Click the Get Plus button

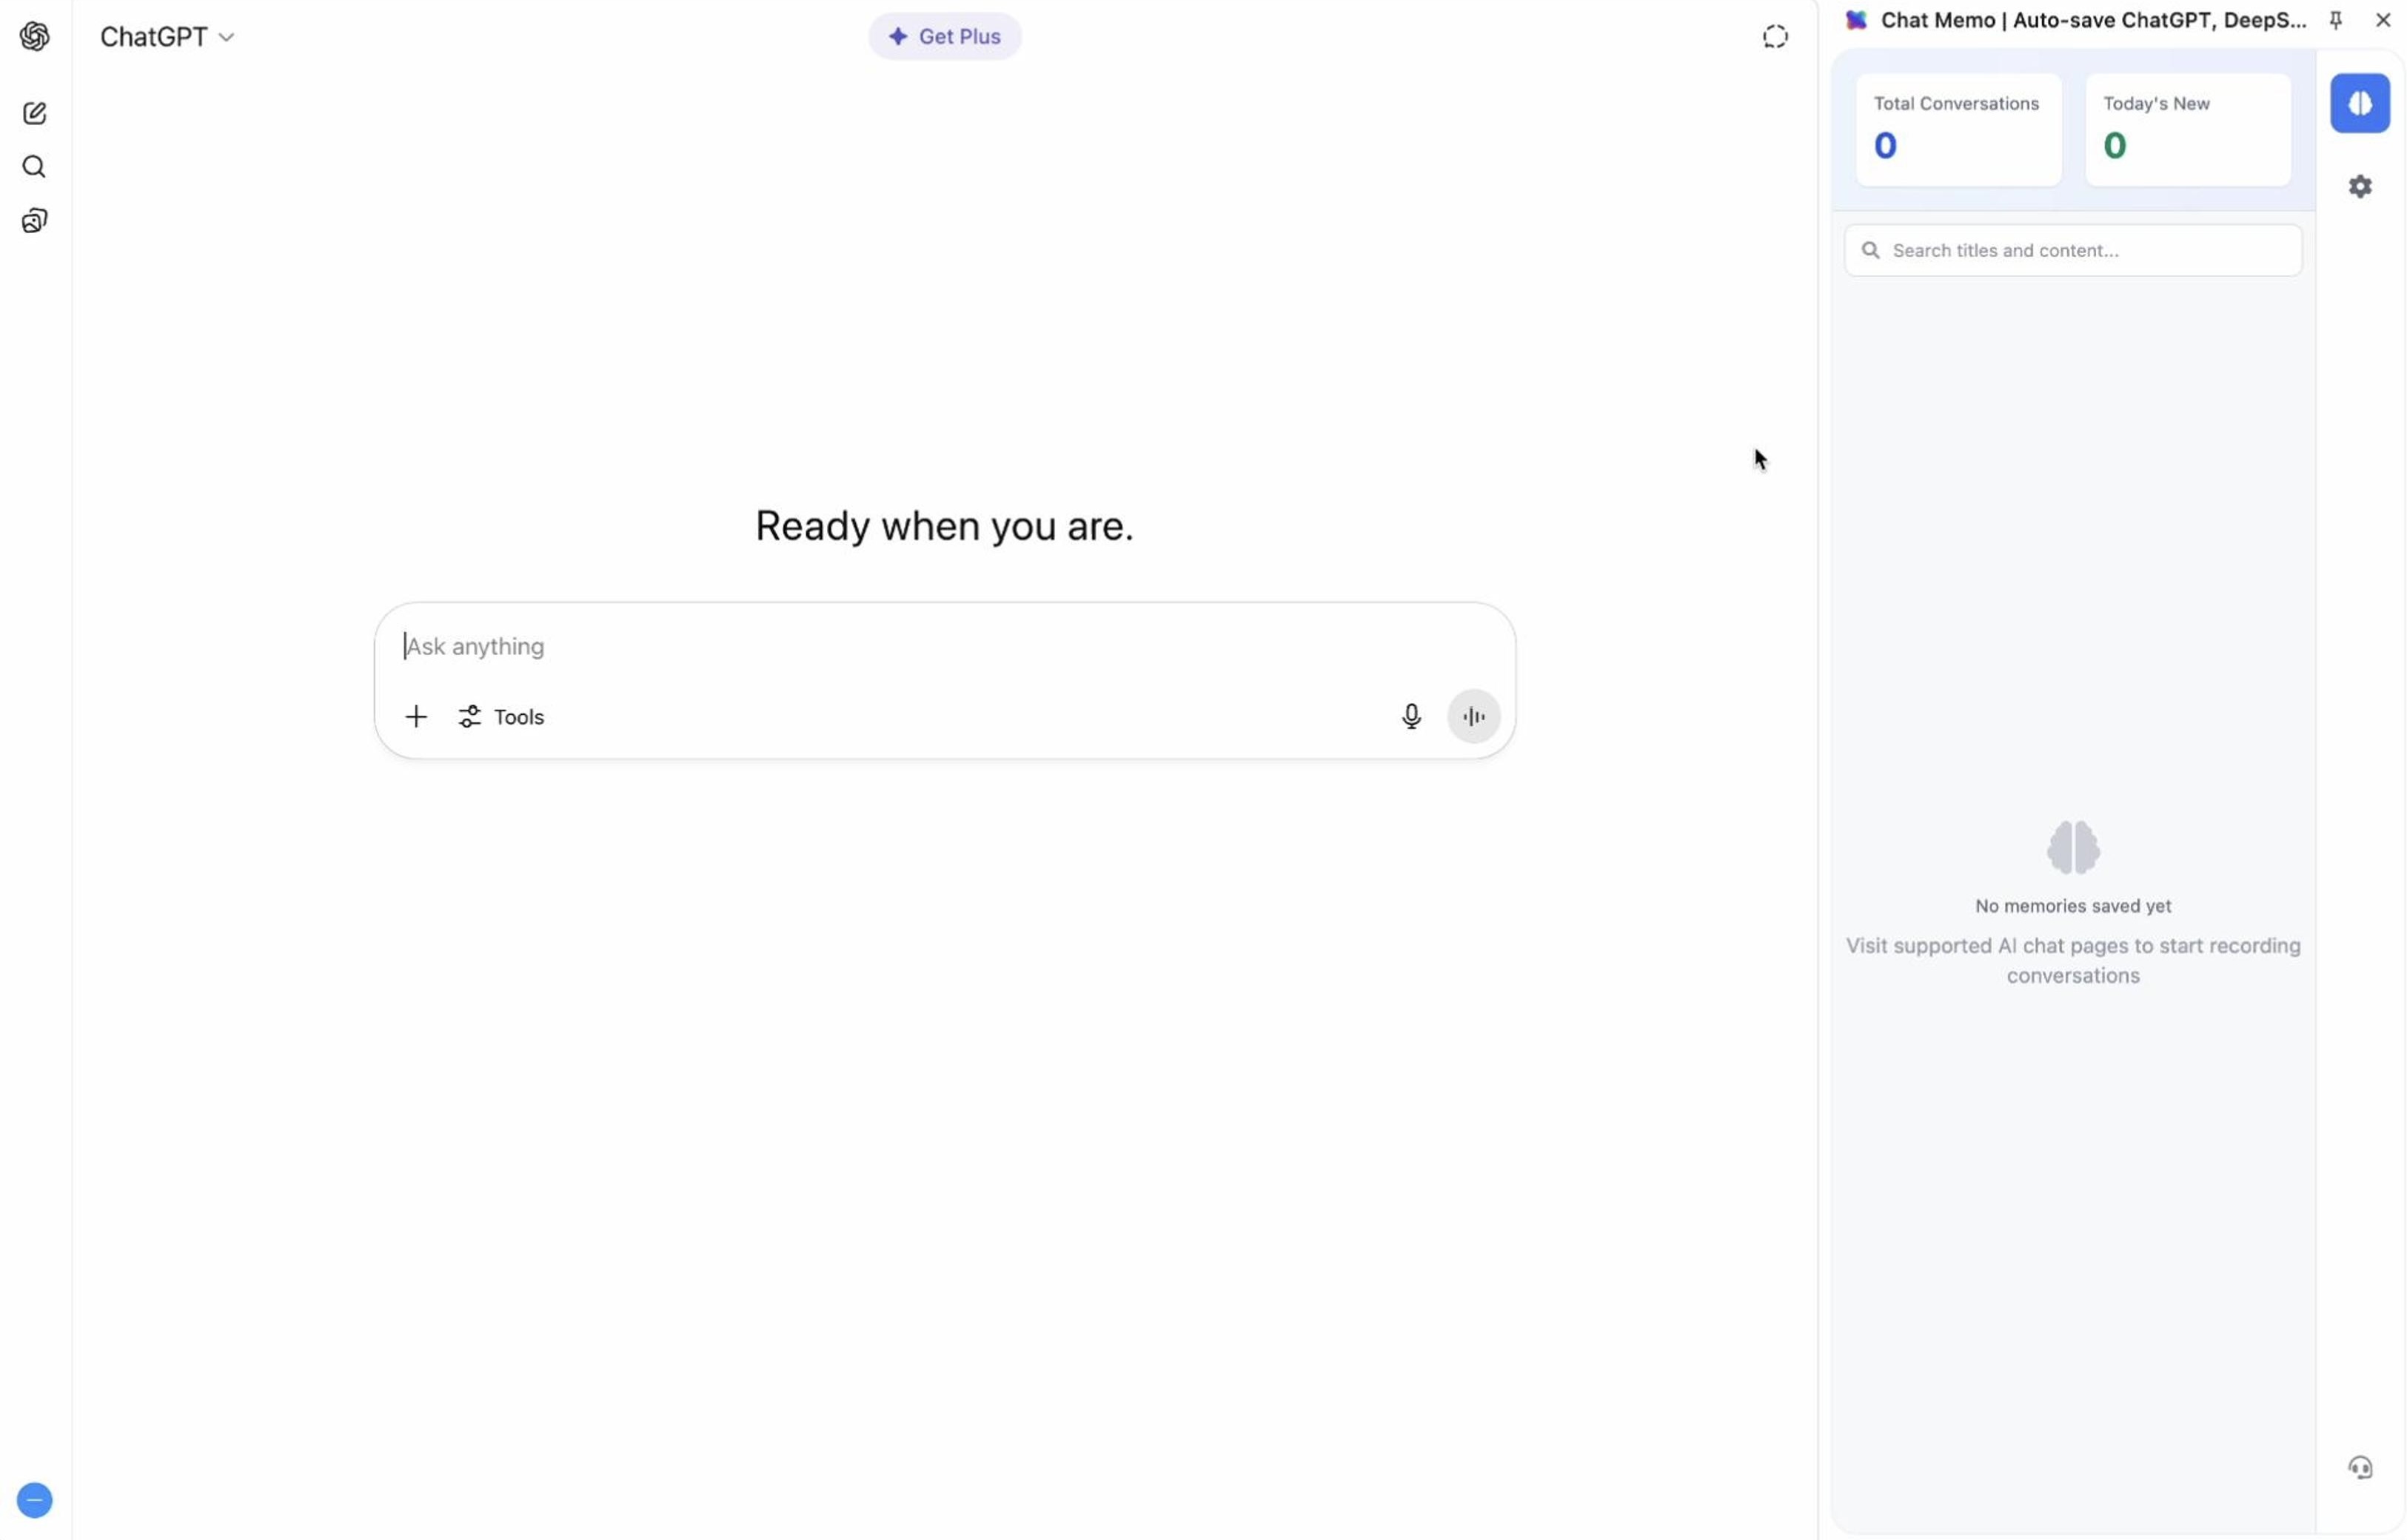945,36
